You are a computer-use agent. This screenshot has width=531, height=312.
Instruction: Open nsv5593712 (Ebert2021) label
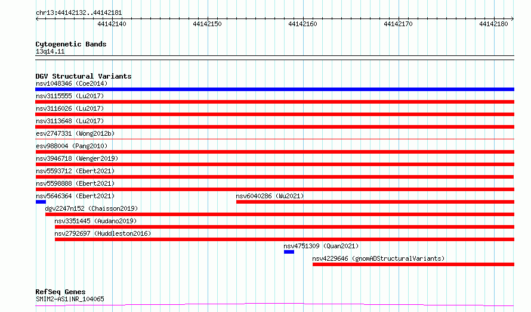click(75, 171)
